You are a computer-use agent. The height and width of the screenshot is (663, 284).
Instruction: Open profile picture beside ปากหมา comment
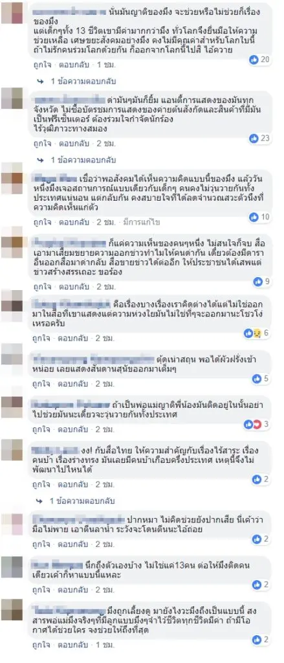[x=12, y=524]
